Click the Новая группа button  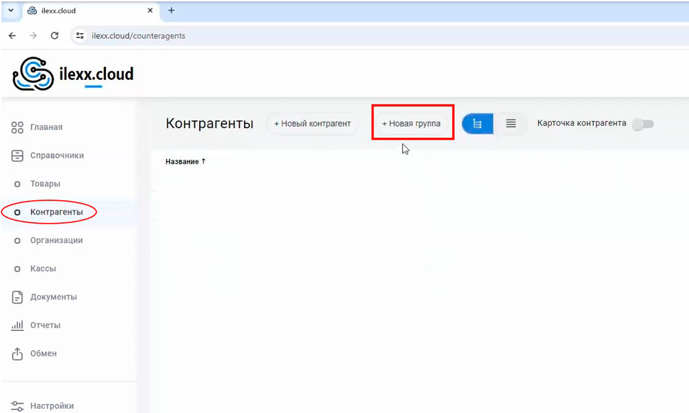pos(411,124)
